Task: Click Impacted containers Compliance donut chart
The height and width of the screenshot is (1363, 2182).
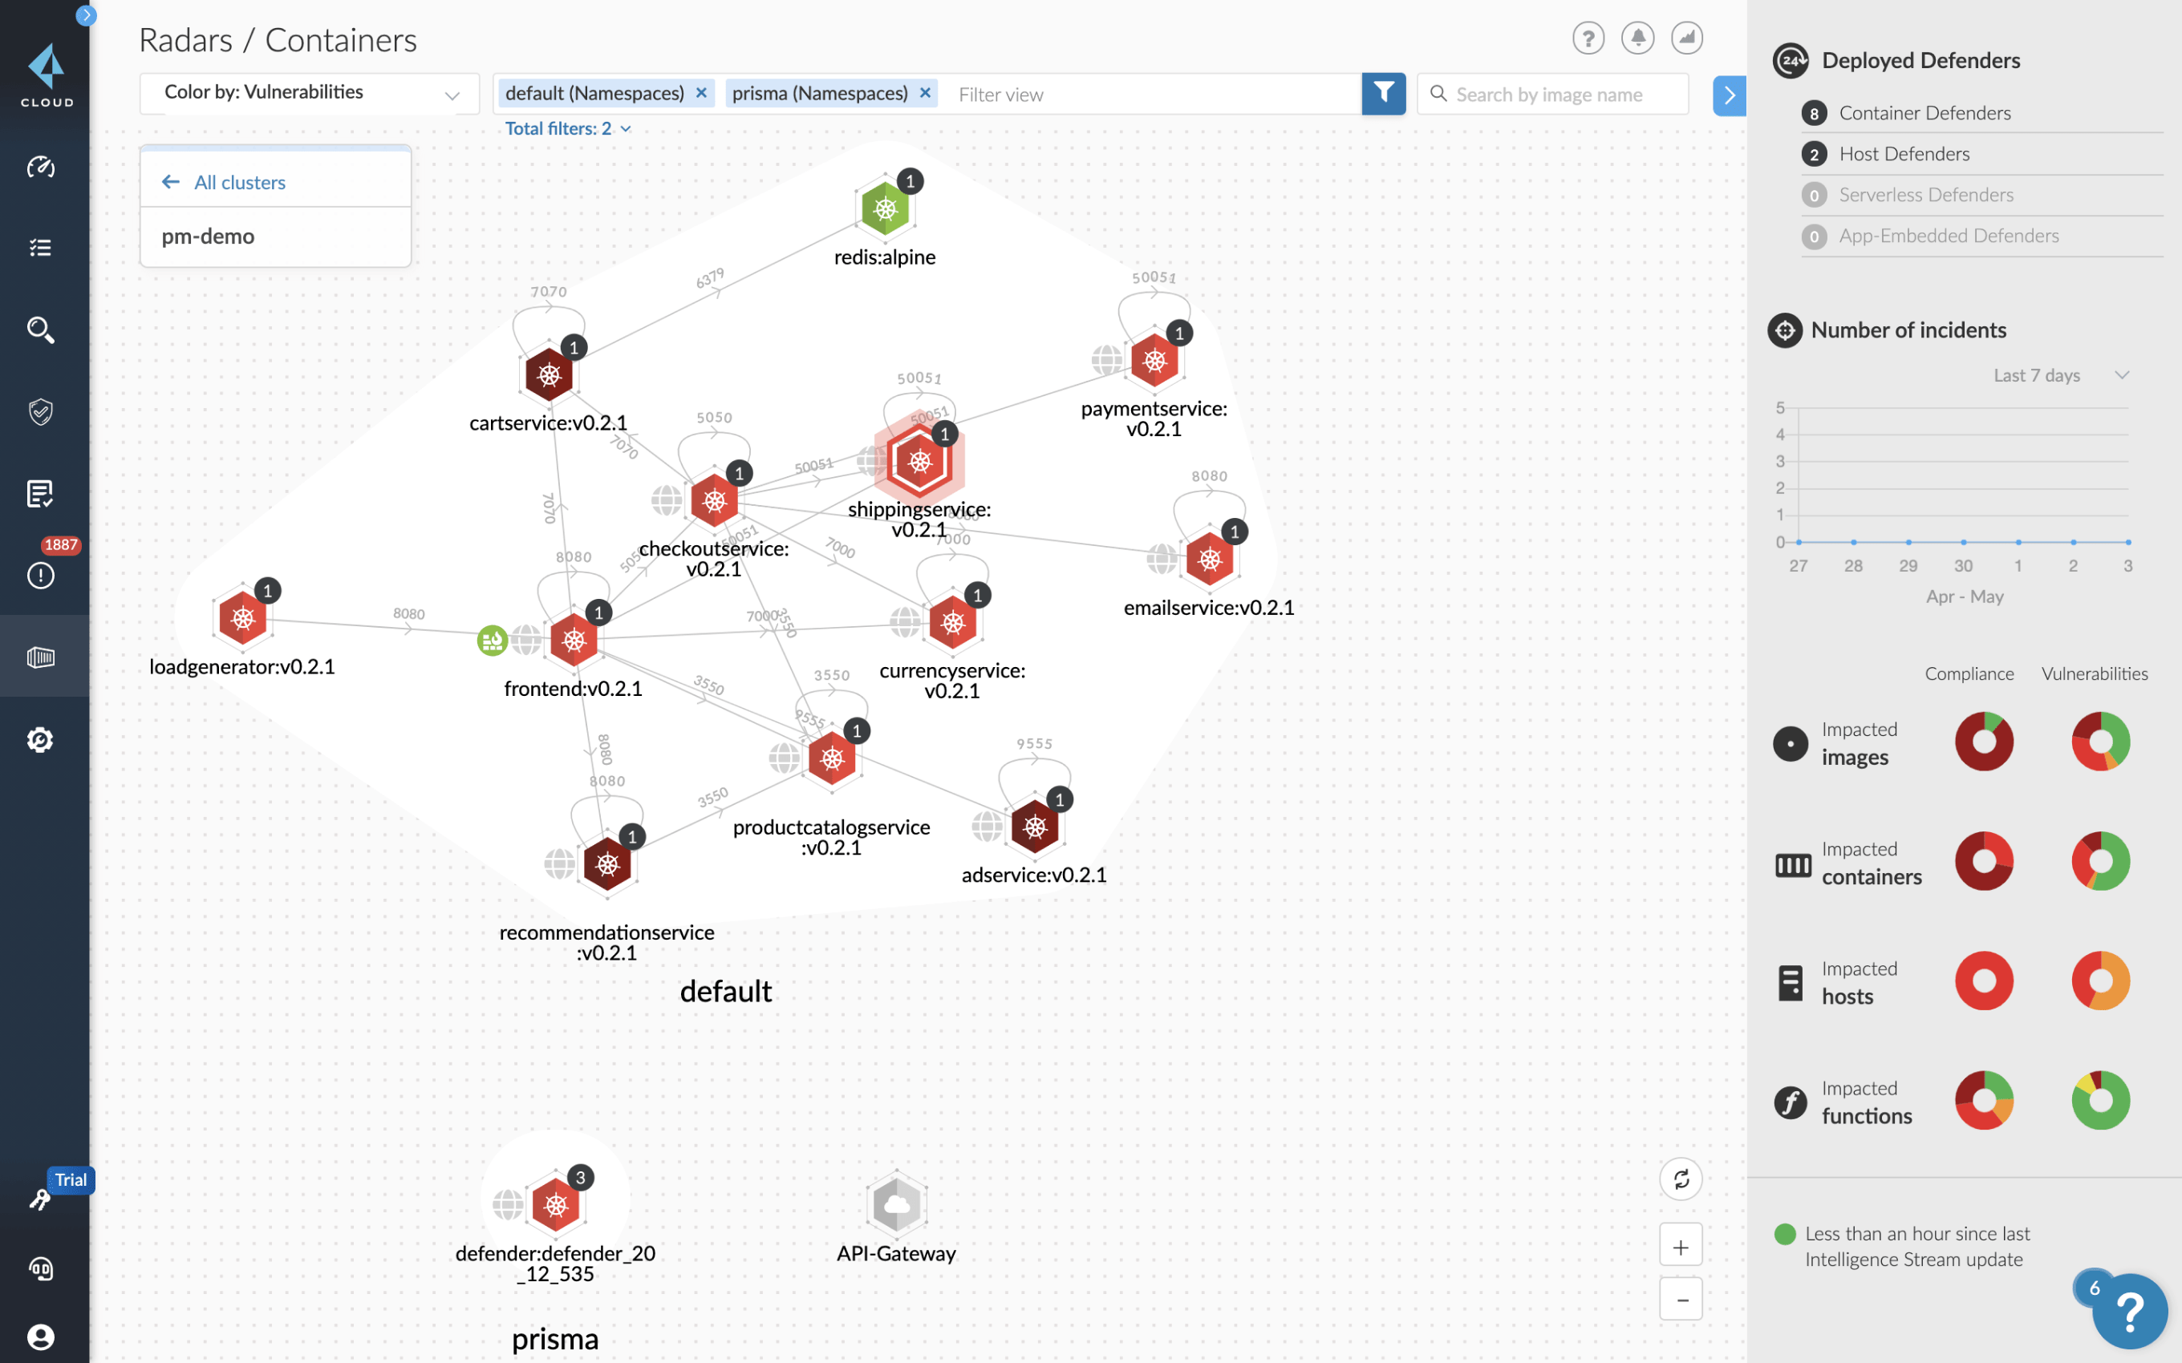Action: click(1984, 861)
